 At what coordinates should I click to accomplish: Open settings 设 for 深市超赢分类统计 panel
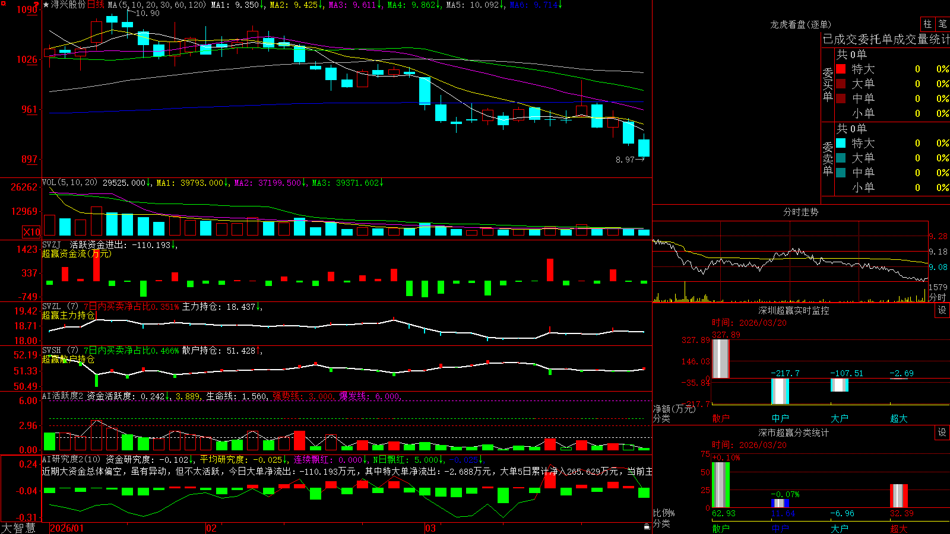pyautogui.click(x=942, y=433)
